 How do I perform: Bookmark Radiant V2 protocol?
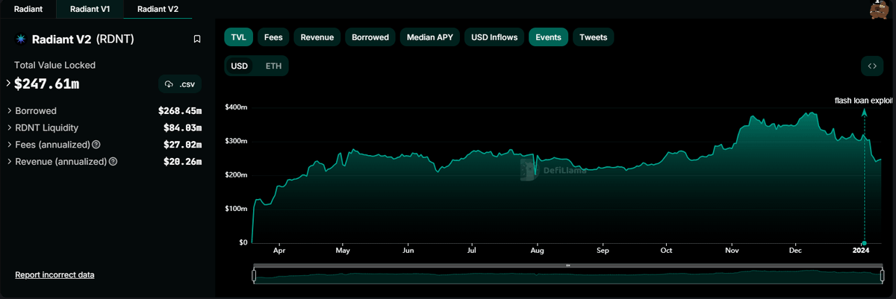[197, 39]
